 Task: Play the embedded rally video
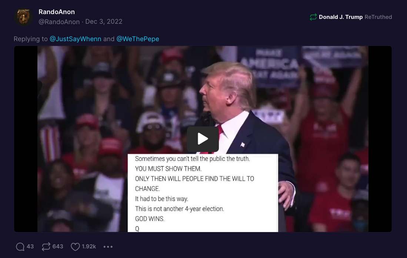tap(203, 139)
